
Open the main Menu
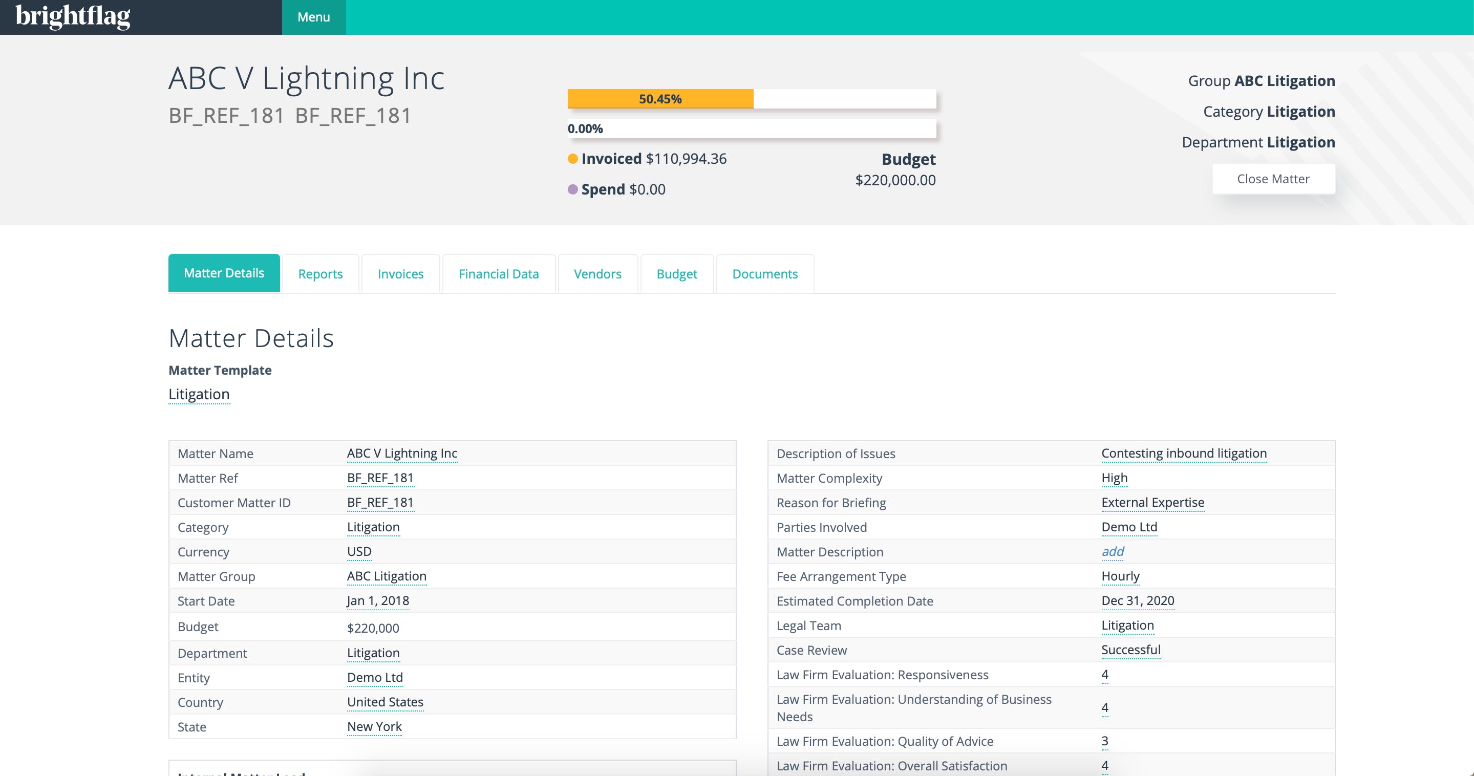[x=313, y=17]
